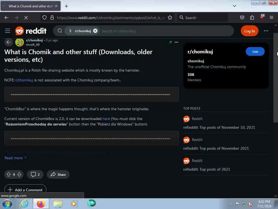This screenshot has width=278, height=209.
Task: Open volume speaker tray icon
Action: click(251, 204)
